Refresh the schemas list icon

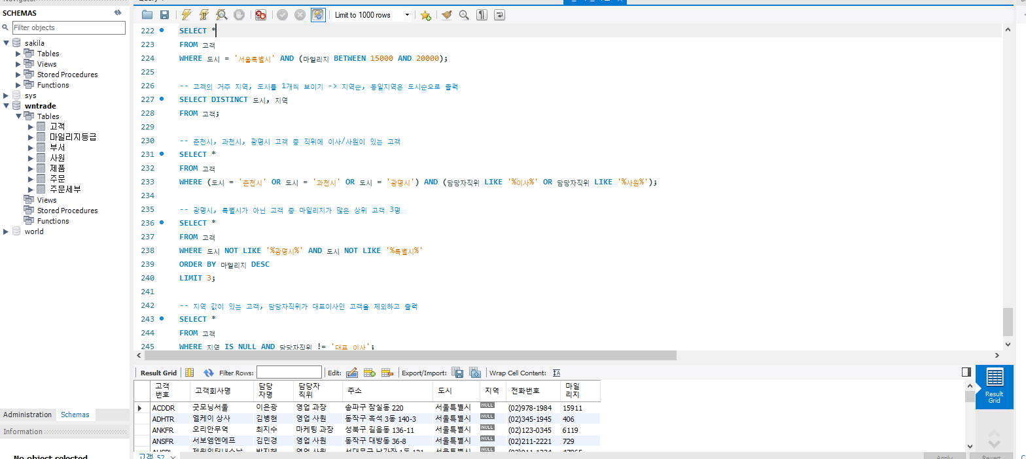pyautogui.click(x=118, y=12)
